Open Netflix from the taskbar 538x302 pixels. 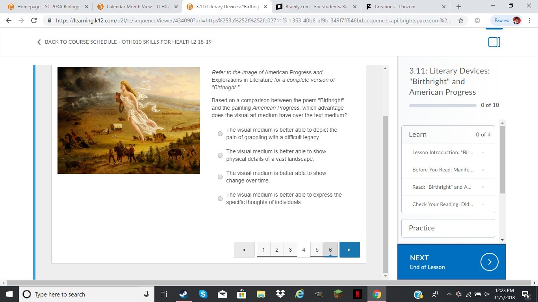tap(357, 294)
